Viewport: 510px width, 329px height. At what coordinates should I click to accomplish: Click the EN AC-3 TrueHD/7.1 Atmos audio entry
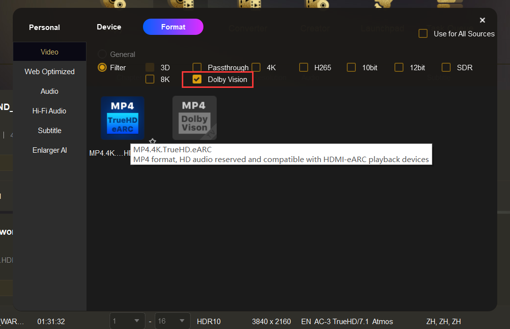pos(347,322)
